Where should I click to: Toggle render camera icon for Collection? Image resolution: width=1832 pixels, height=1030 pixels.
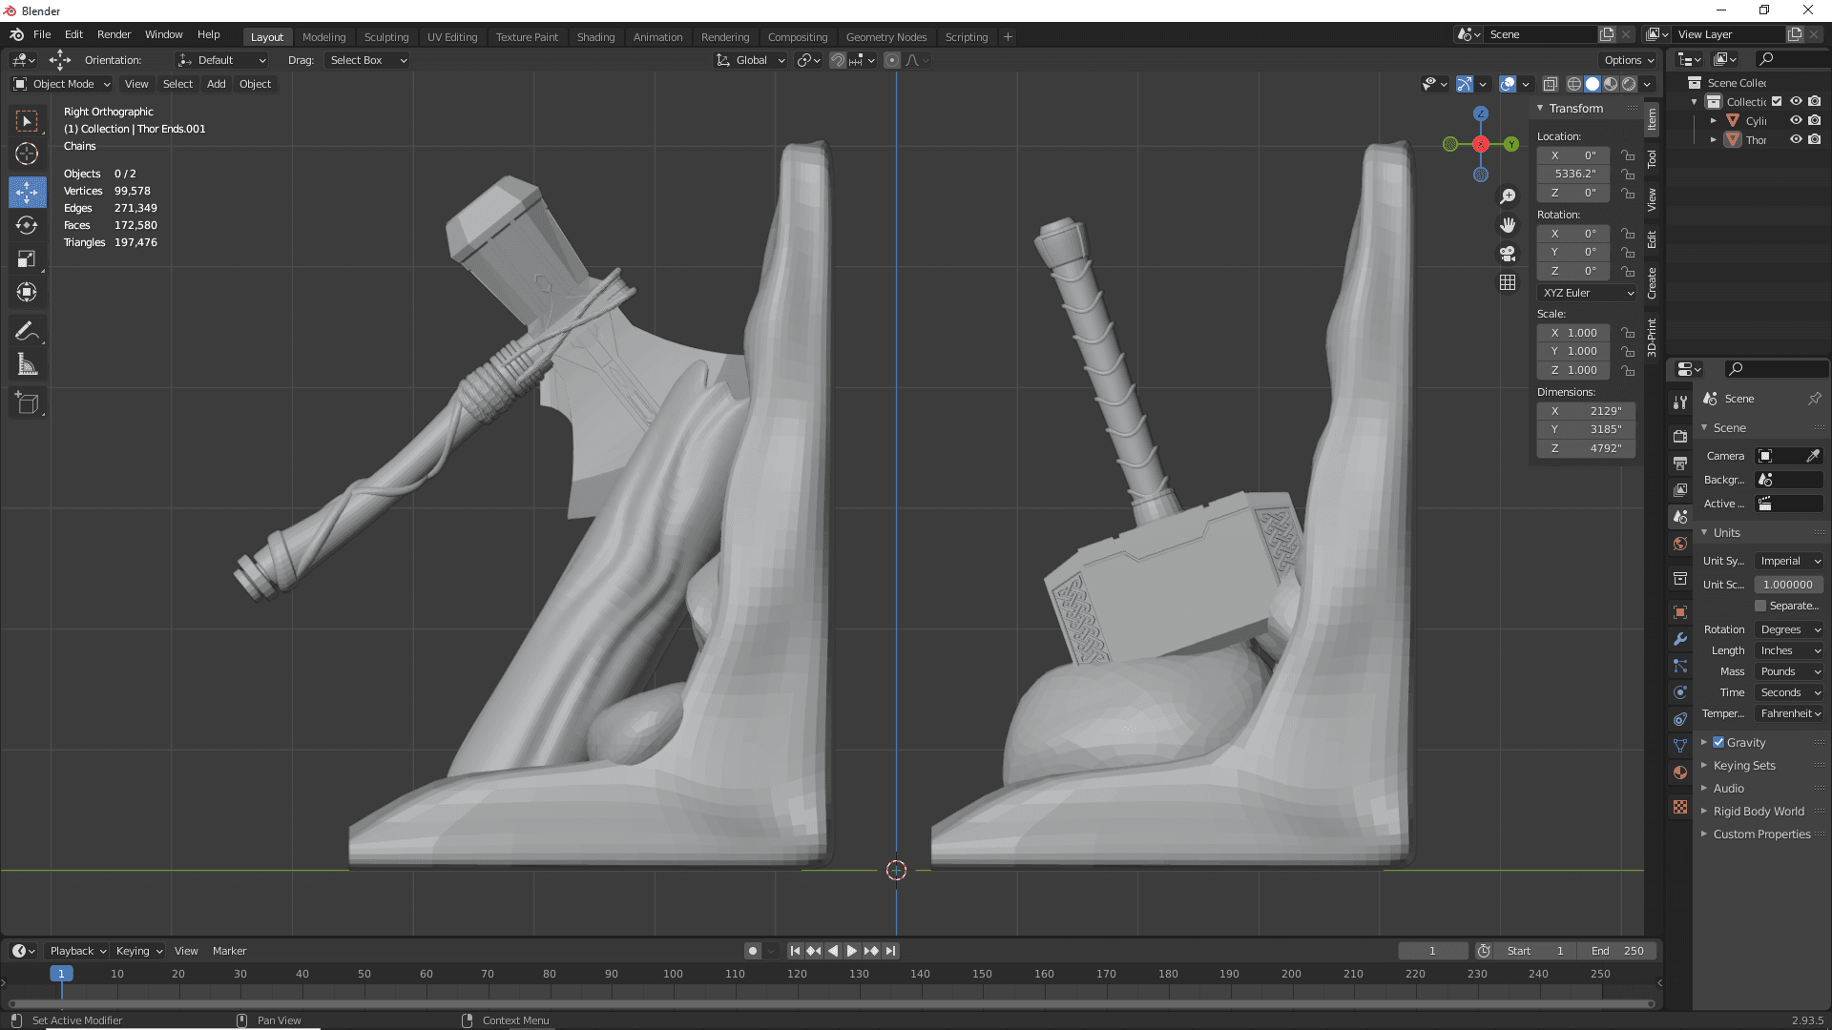point(1815,101)
